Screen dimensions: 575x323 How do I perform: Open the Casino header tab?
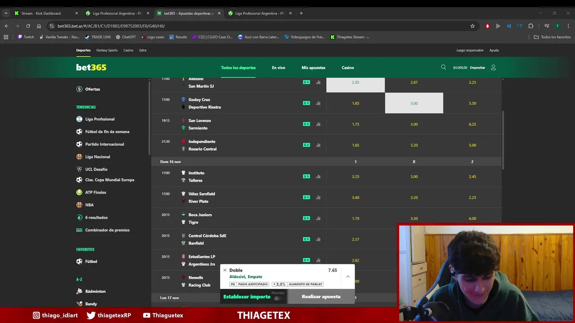[348, 68]
